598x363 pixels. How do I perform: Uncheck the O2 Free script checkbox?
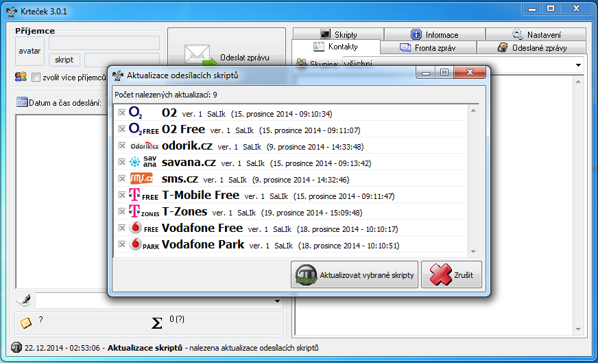(x=121, y=130)
